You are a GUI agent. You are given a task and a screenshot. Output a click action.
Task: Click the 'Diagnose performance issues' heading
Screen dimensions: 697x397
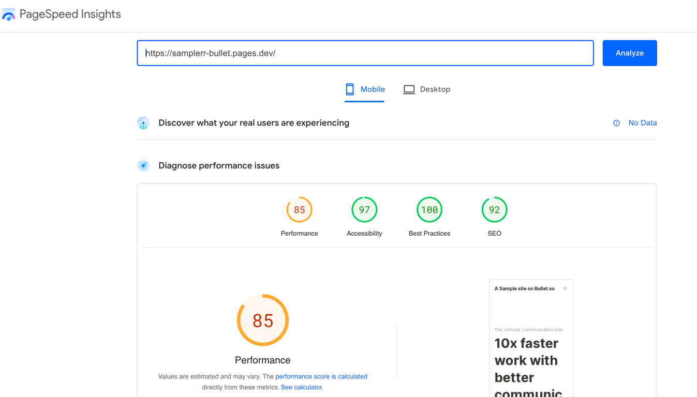coord(219,165)
